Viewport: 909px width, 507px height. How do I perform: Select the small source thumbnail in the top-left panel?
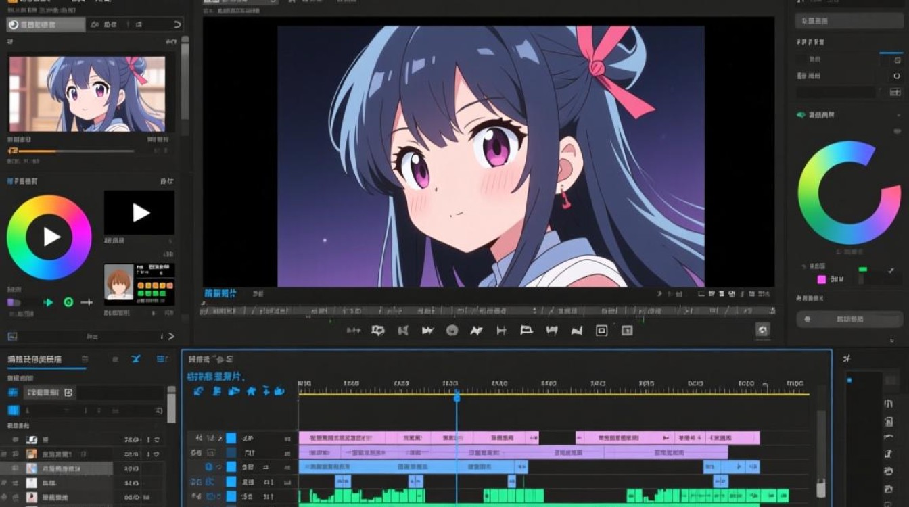(x=87, y=94)
